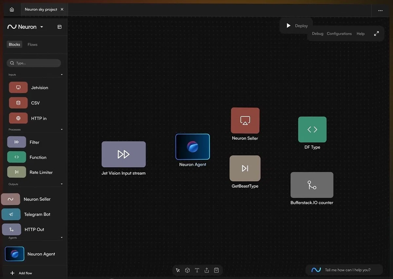Screen dimensions: 393x279
Task: Click the Telegram Bot label
Action: click(37, 214)
